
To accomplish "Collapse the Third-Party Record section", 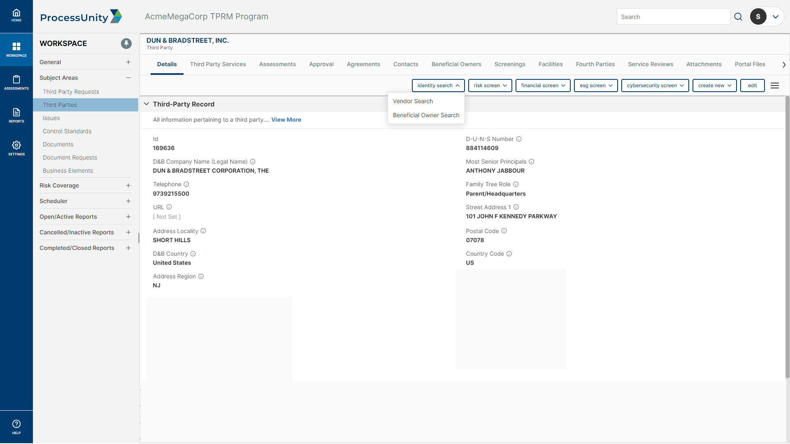I will 146,104.
